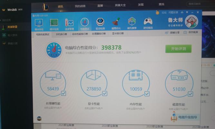Click the gold medal icon in title bar
215x129 pixels.
coord(157,13)
